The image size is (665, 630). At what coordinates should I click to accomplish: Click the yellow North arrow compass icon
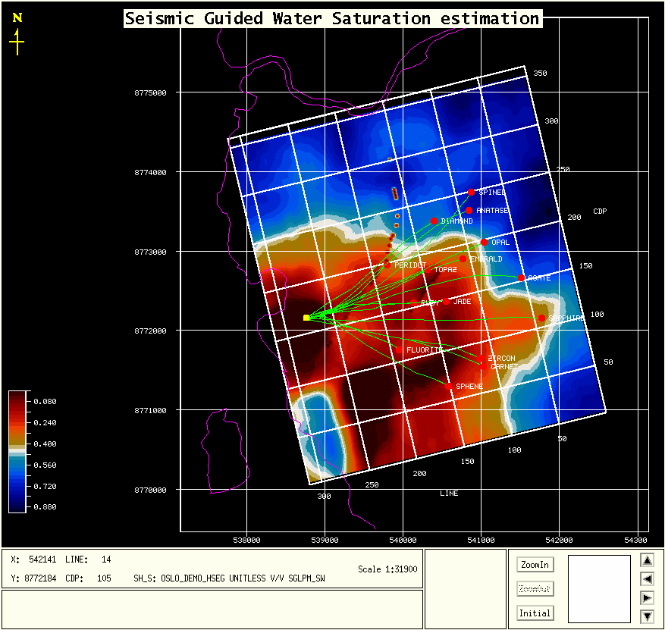(x=17, y=34)
